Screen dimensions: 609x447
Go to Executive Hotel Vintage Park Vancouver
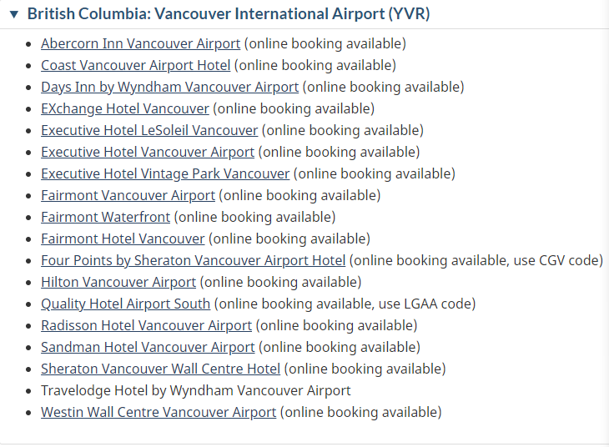(x=165, y=173)
